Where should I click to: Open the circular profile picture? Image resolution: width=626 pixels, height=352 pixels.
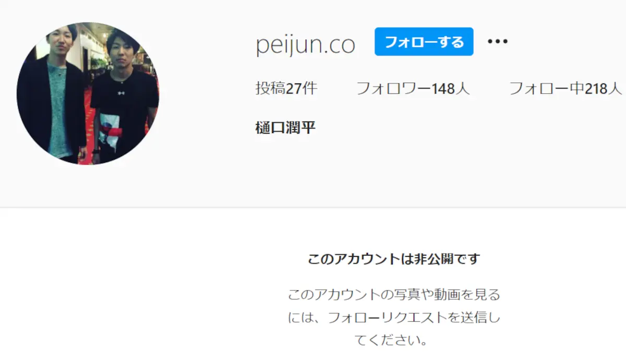click(88, 93)
